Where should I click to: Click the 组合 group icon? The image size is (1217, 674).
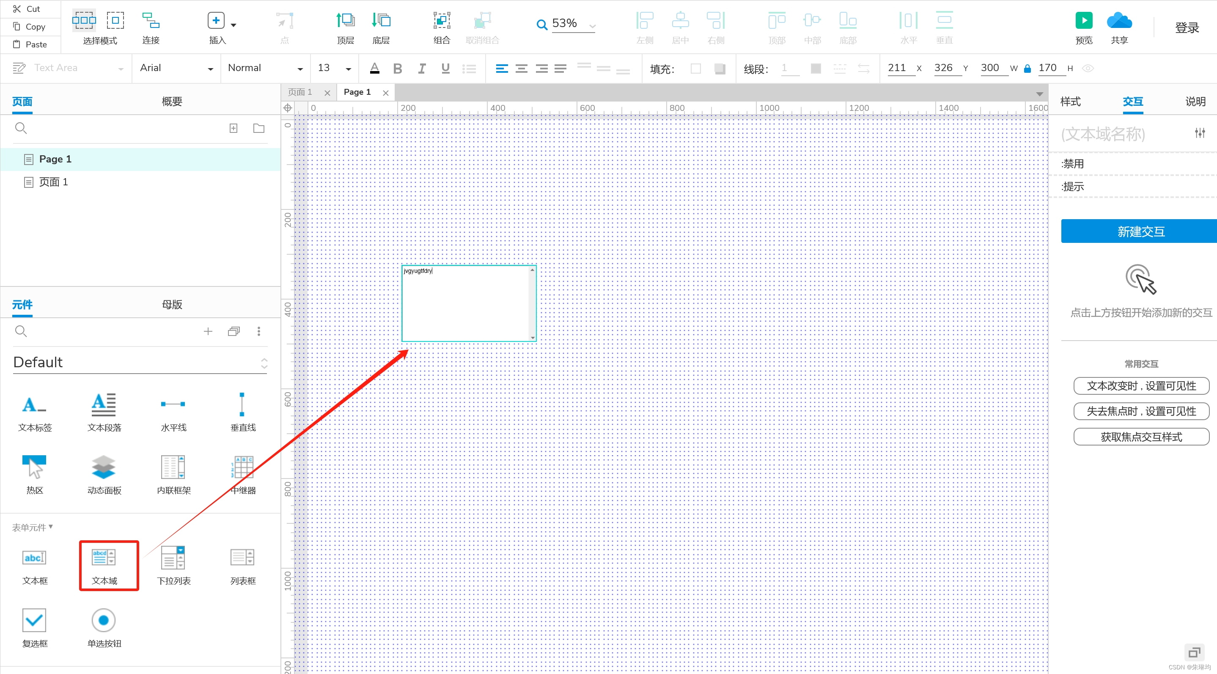441,21
